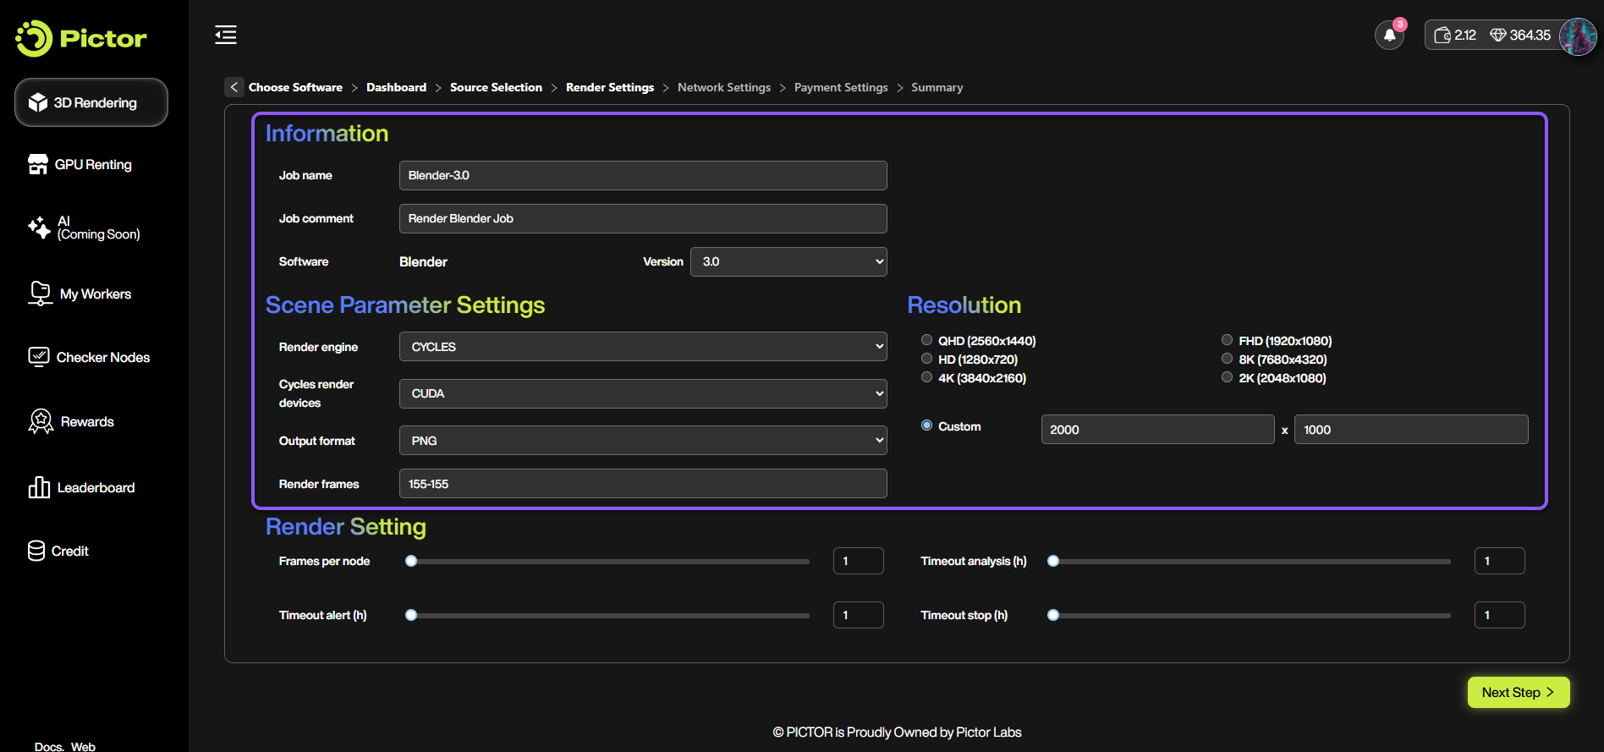The width and height of the screenshot is (1604, 752).
Task: Open the Cycles render devices dropdown
Action: point(642,393)
